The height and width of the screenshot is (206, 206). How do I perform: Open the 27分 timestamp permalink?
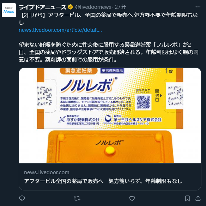(120, 7)
